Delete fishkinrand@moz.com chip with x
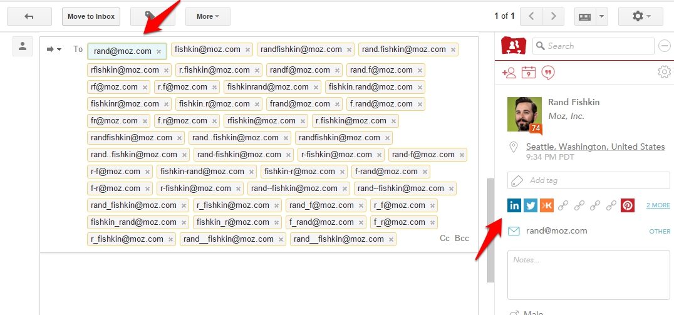 316,87
